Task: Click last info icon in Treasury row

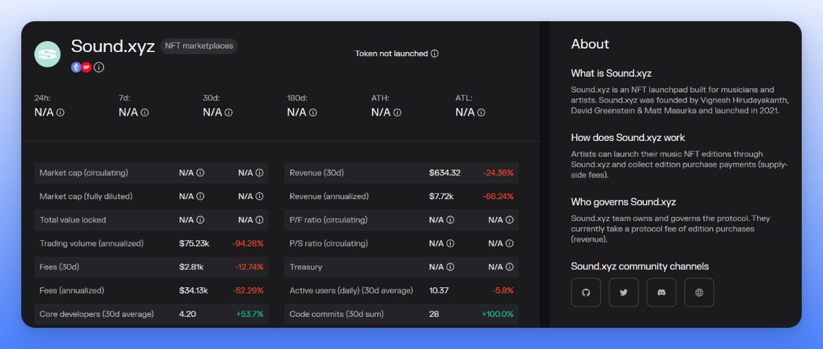Action: 510,267
